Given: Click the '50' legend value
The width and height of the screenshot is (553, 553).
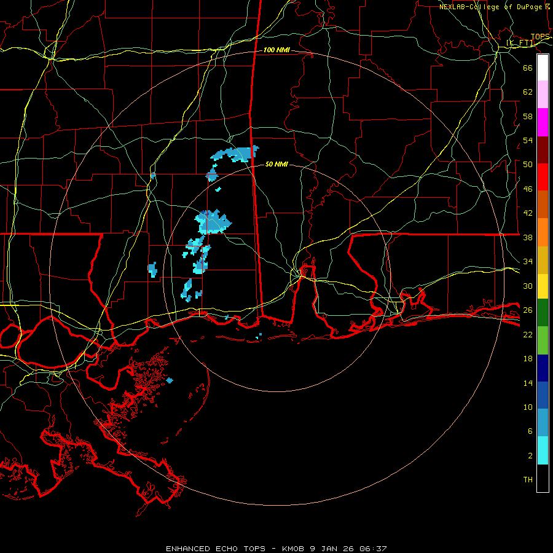Looking at the screenshot, I should tap(528, 164).
